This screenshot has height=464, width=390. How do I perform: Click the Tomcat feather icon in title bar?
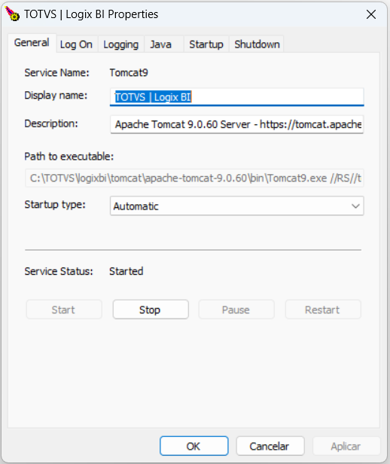tap(12, 14)
